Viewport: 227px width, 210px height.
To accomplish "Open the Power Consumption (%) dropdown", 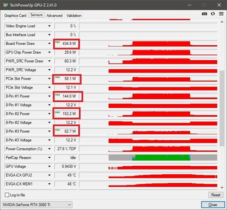I will 49,149.
